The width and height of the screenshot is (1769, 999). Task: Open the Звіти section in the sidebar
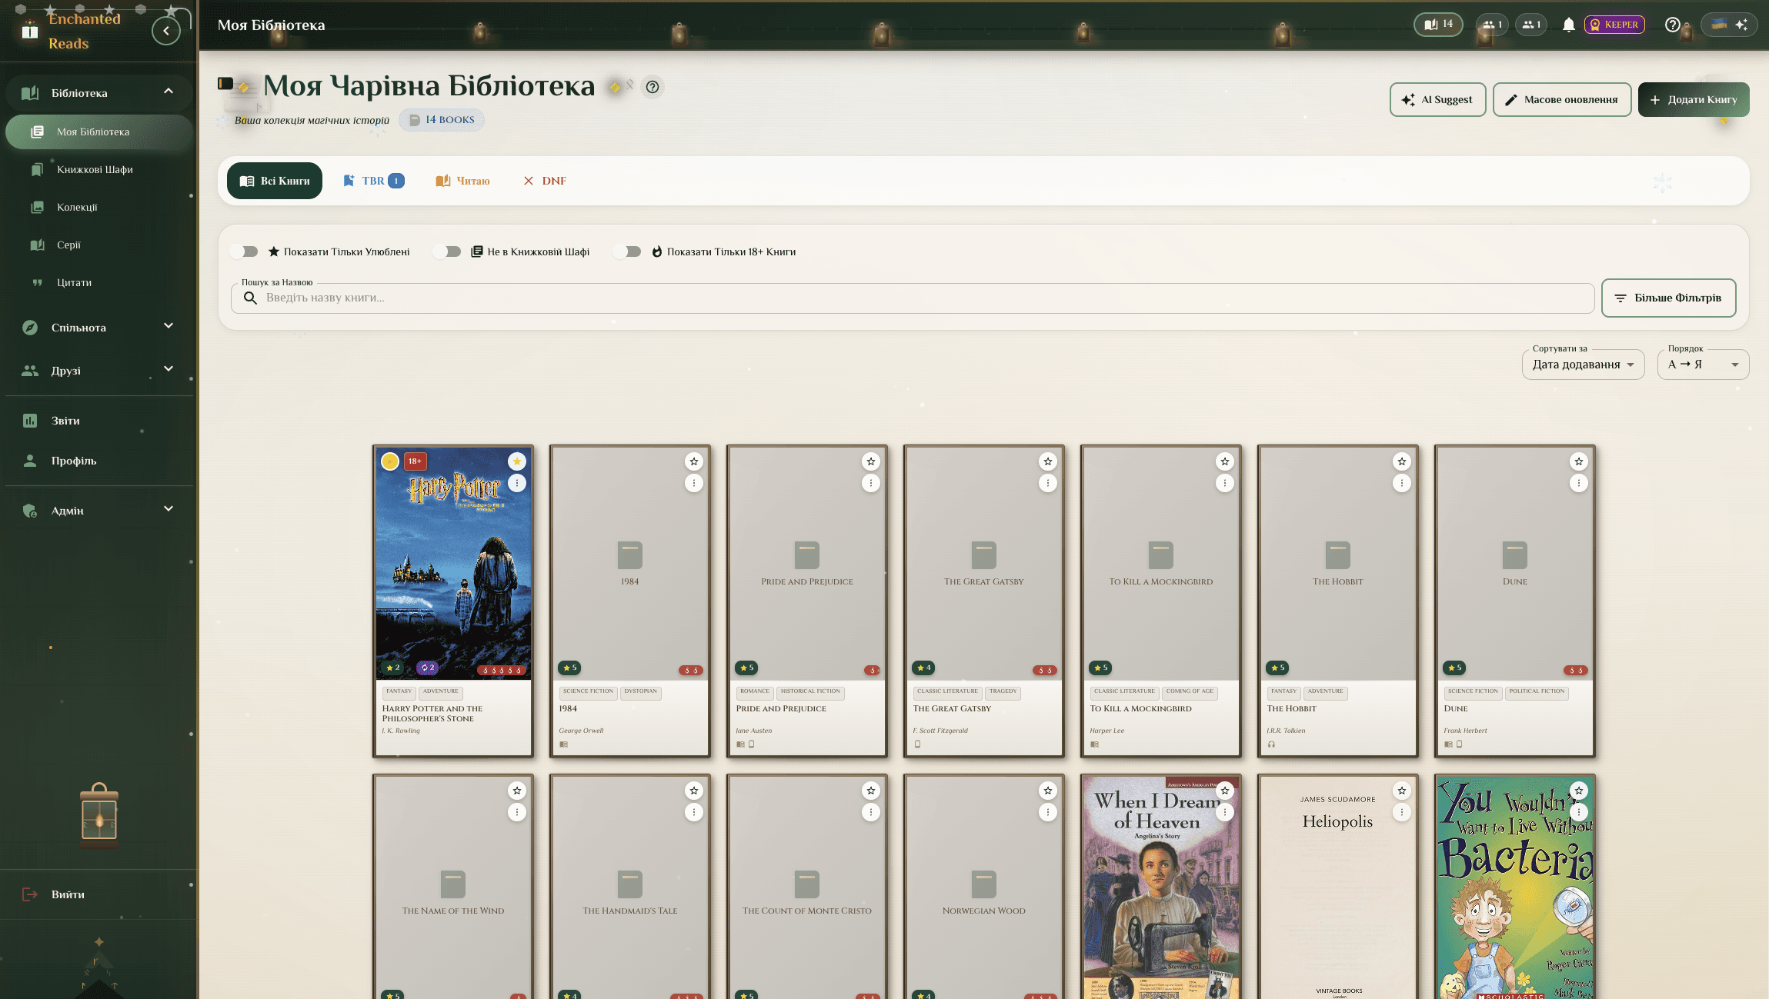click(x=67, y=420)
